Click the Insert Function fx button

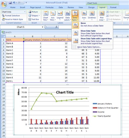56,27
